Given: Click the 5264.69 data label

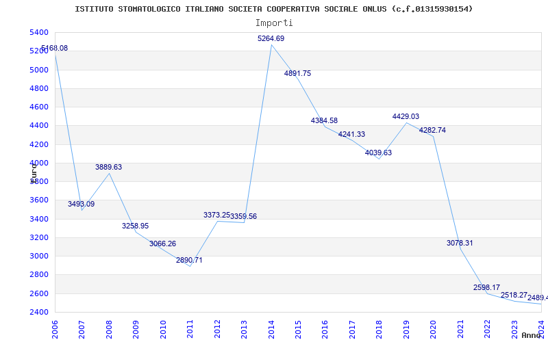Looking at the screenshot, I should pyautogui.click(x=271, y=39).
